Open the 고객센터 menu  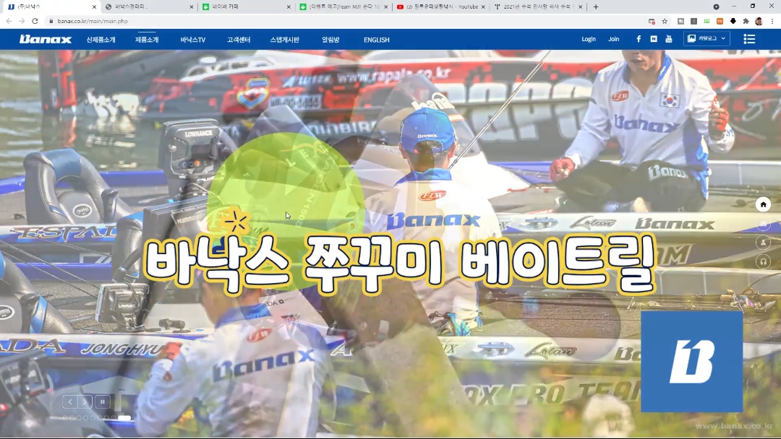239,39
